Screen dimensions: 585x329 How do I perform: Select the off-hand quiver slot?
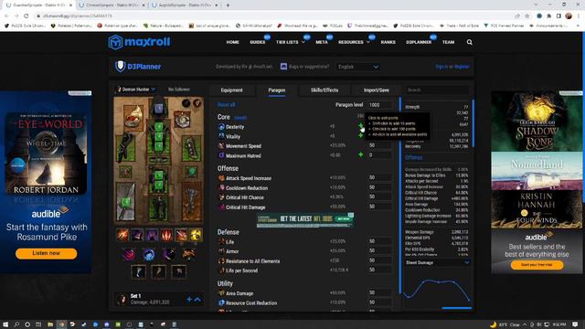pos(192,202)
